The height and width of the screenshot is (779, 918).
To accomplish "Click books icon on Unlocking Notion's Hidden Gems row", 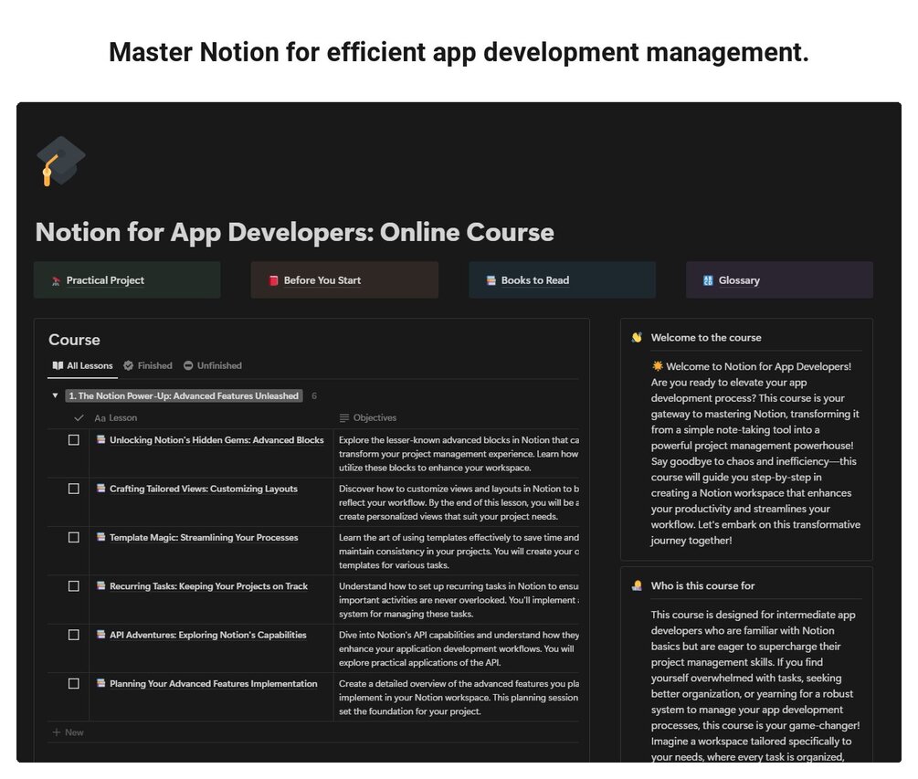I will [100, 439].
